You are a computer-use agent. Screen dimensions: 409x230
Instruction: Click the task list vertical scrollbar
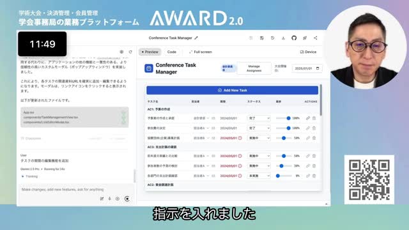[321, 100]
